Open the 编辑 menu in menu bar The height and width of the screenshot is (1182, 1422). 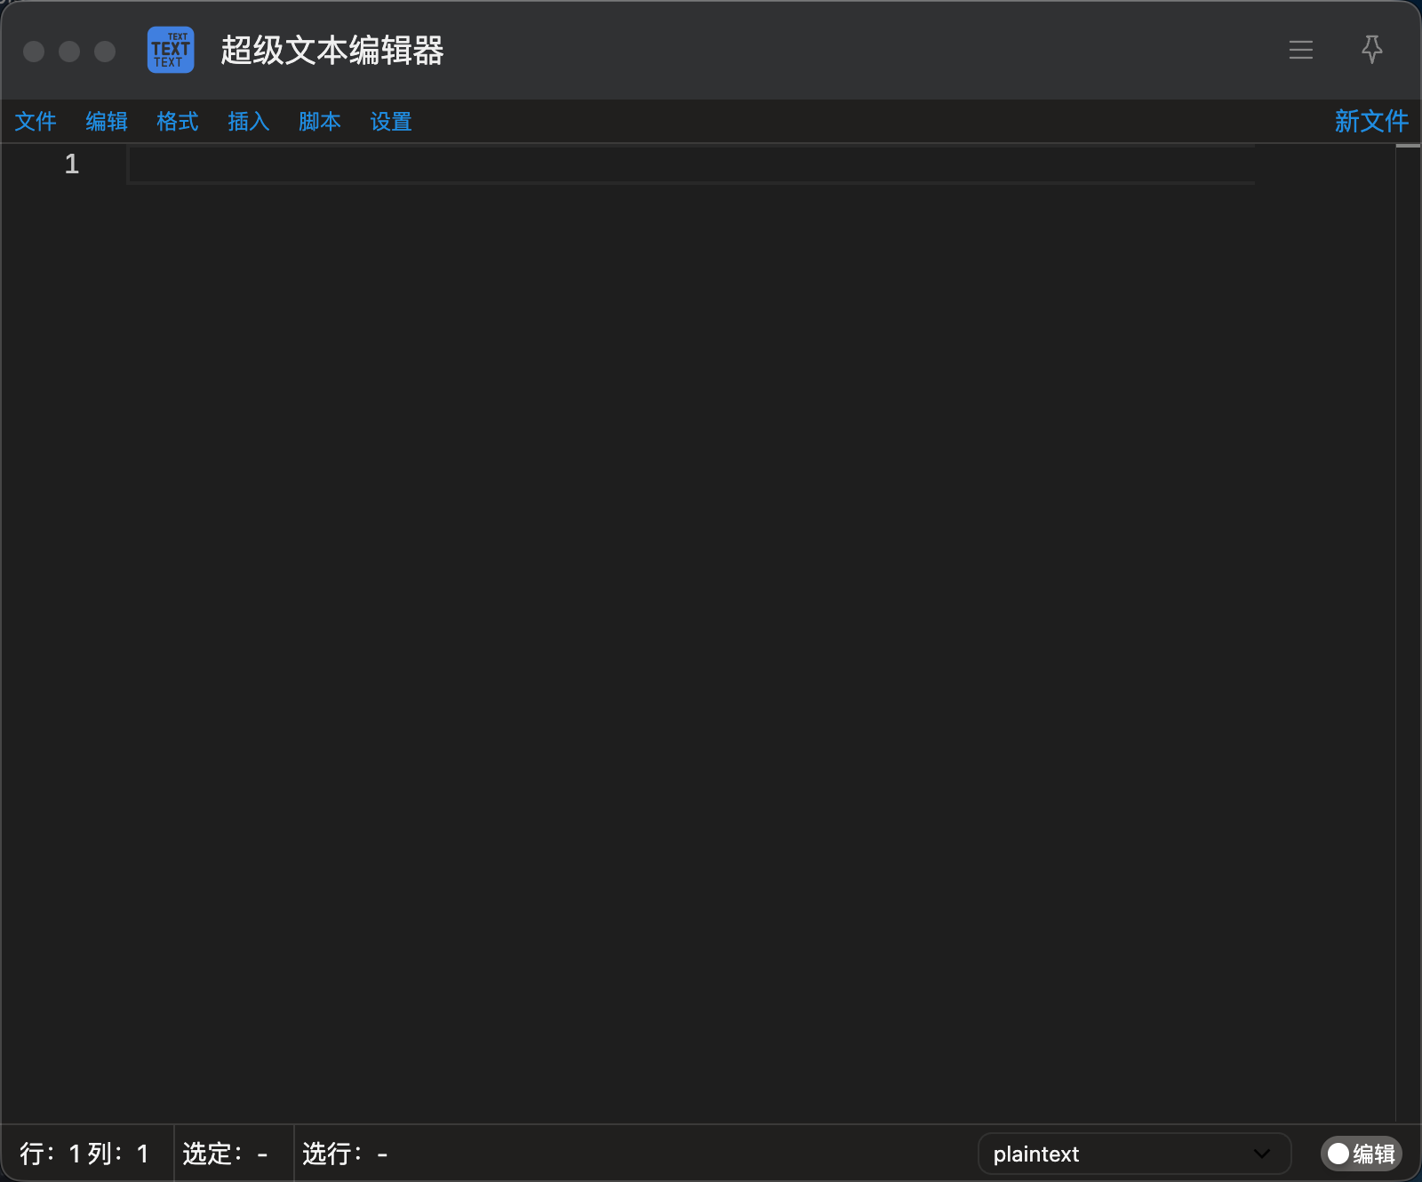107,122
